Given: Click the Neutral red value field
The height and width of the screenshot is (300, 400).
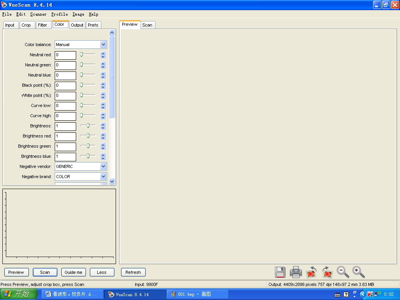Looking at the screenshot, I should (65, 55).
